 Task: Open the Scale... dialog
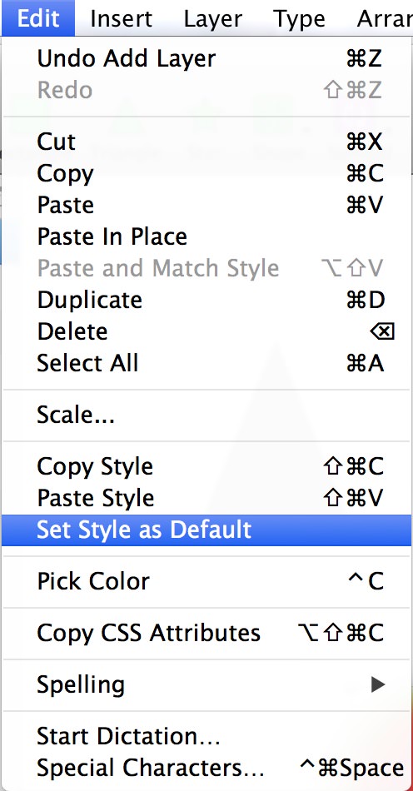pyautogui.click(x=206, y=415)
